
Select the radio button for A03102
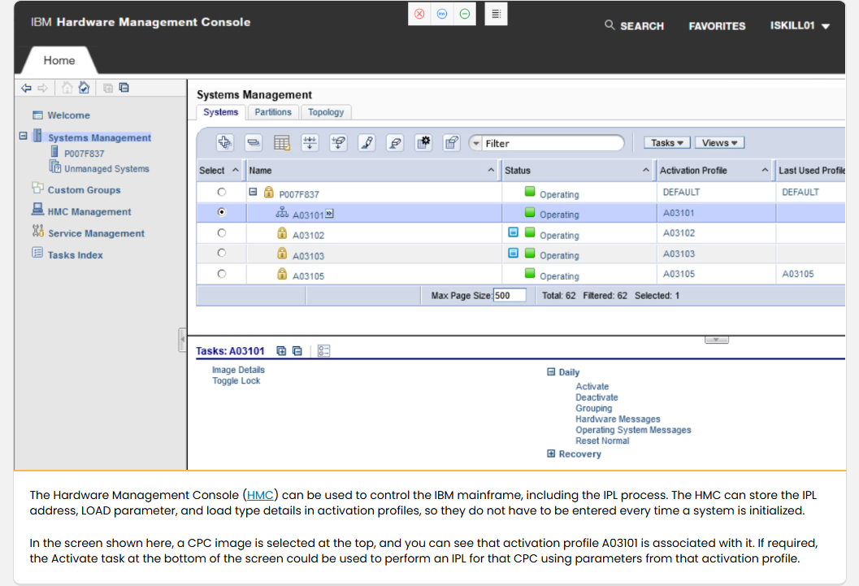221,232
